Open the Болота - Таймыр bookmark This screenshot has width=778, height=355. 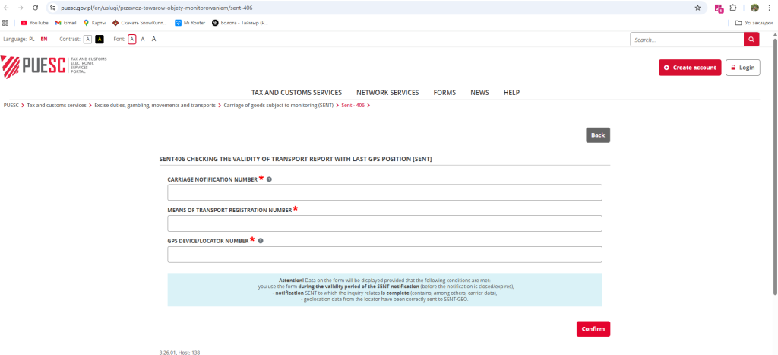pyautogui.click(x=240, y=22)
